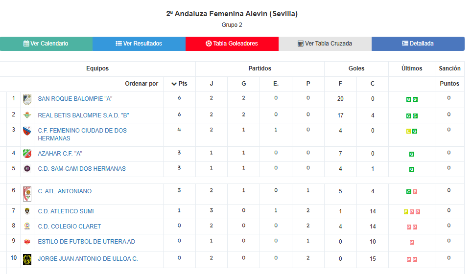The height and width of the screenshot is (274, 472).
Task: Click the Azahar C.F. team badge
Action: pos(27,154)
